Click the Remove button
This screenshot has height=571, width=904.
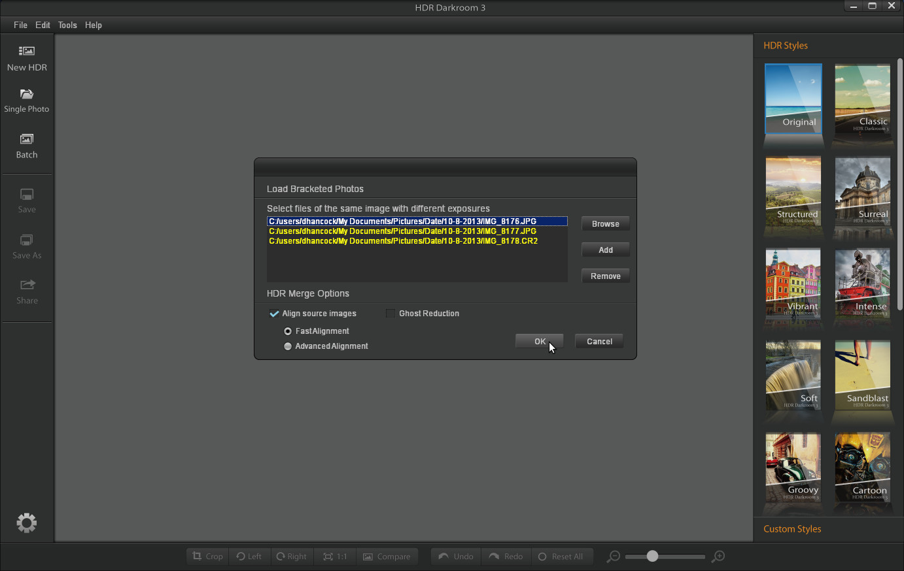click(x=606, y=276)
